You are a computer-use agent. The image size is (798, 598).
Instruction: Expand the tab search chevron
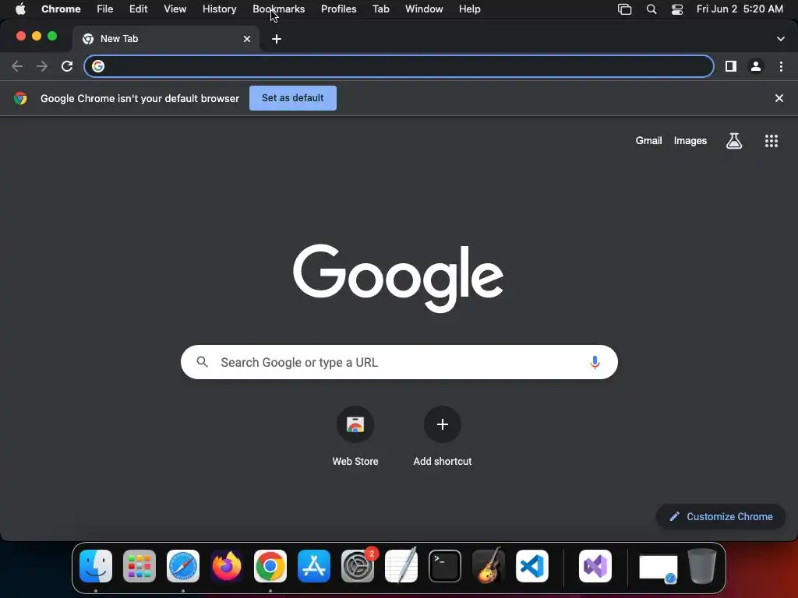pyautogui.click(x=781, y=39)
